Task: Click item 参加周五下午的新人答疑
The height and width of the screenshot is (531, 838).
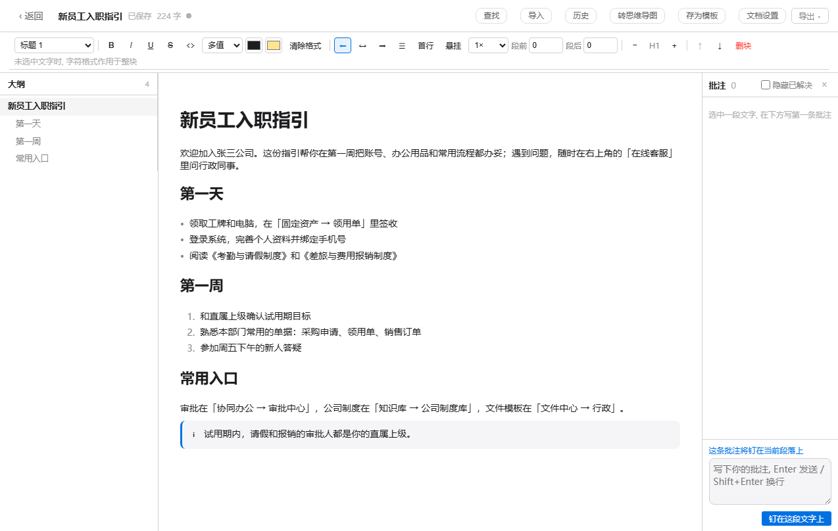Action: point(251,348)
